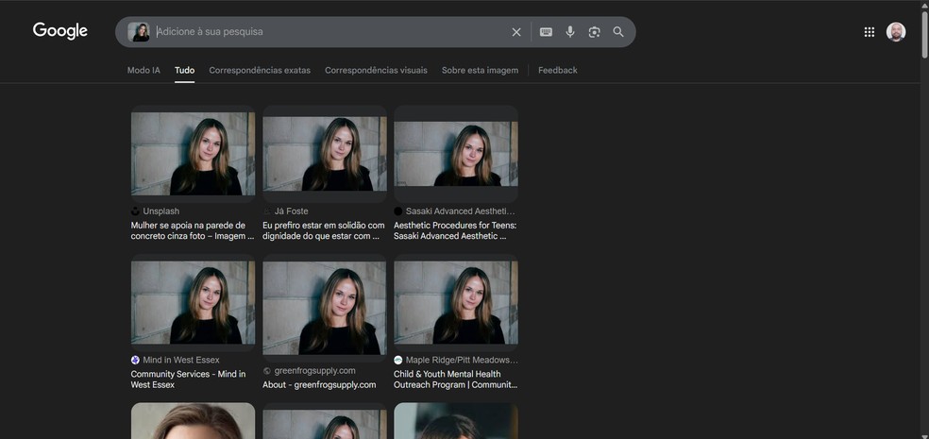The width and height of the screenshot is (929, 439).
Task: Click the 'Já Foste' source name text
Action: point(292,211)
